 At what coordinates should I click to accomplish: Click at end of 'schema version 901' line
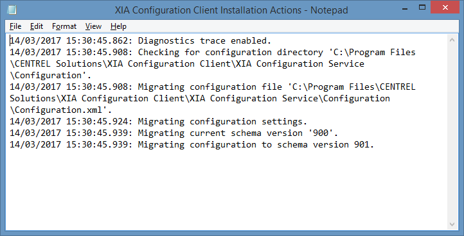click(375, 145)
